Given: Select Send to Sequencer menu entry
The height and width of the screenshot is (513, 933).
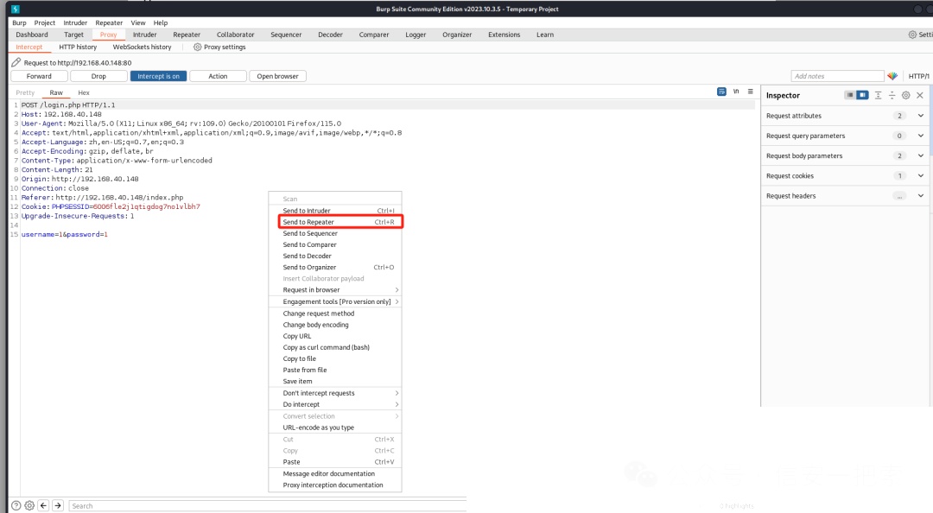Looking at the screenshot, I should coord(335,233).
